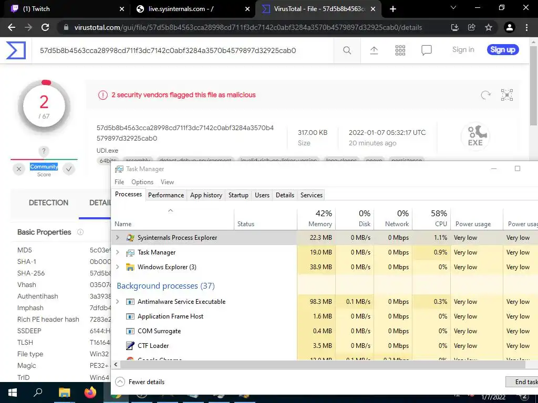This screenshot has width=538, height=403.
Task: Bookmark the page with the star icon
Action: [x=489, y=27]
